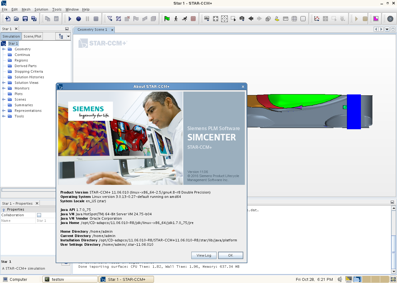
Task: Select the Derived Parts folder
Action: (x=26, y=66)
